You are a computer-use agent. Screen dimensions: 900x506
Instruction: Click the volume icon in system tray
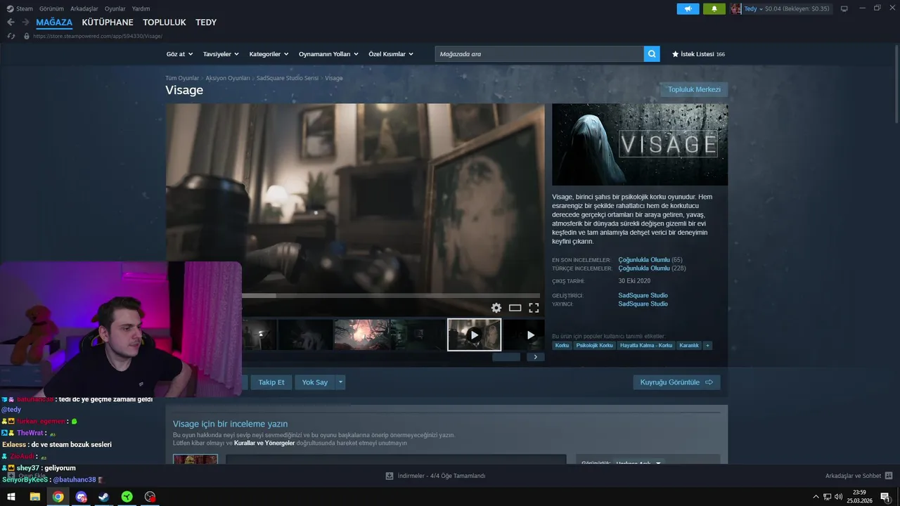(x=838, y=497)
